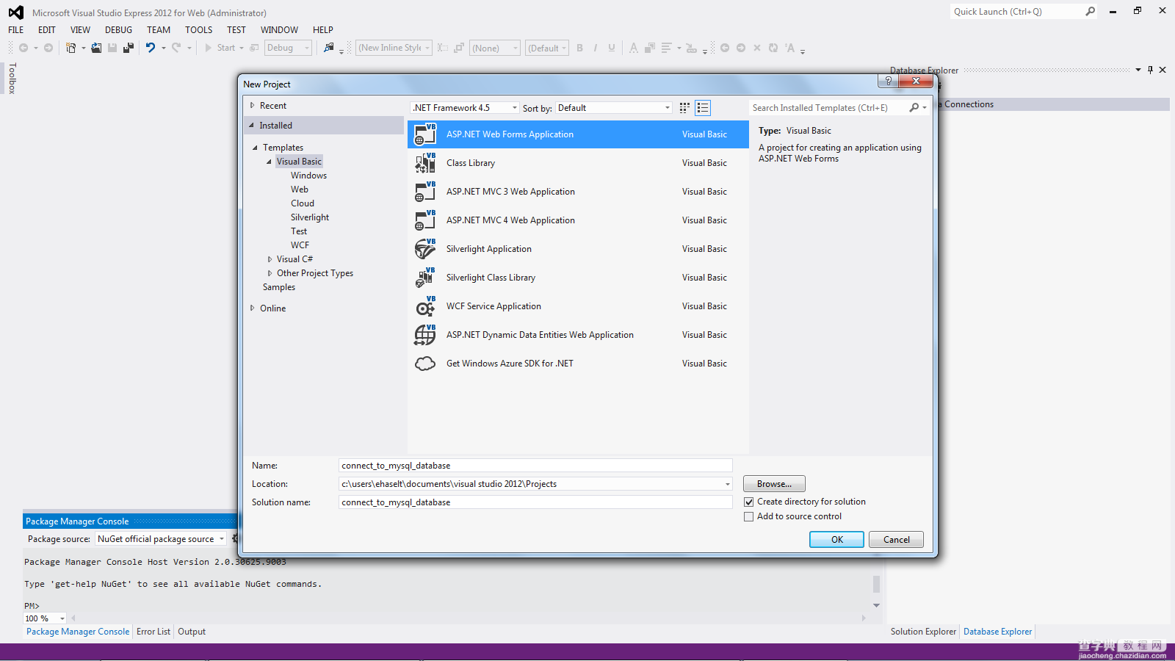Click Italic formatting icon
1175x661 pixels.
pos(596,48)
